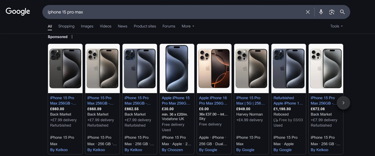Click the £662.55 price

pyautogui.click(x=131, y=109)
